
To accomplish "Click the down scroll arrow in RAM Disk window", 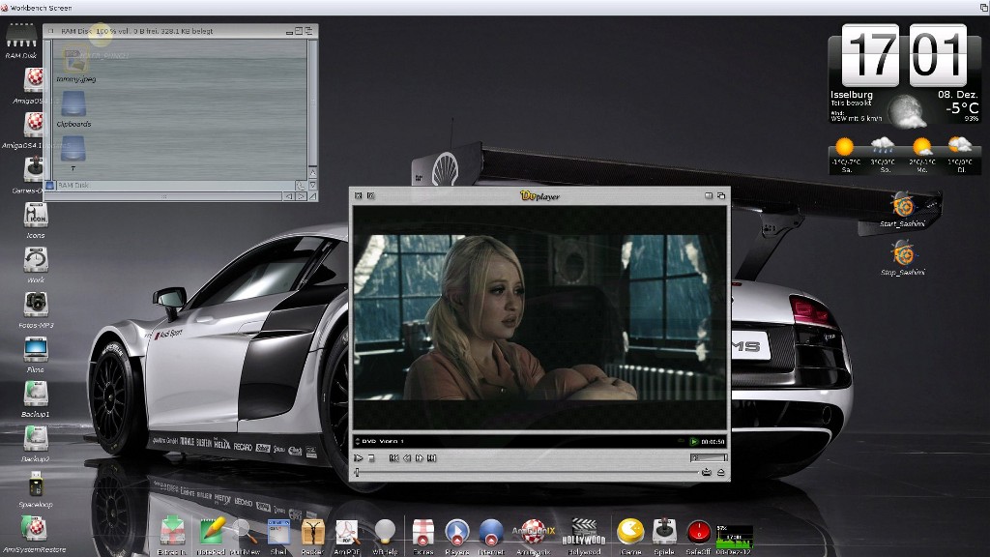I will tap(312, 184).
